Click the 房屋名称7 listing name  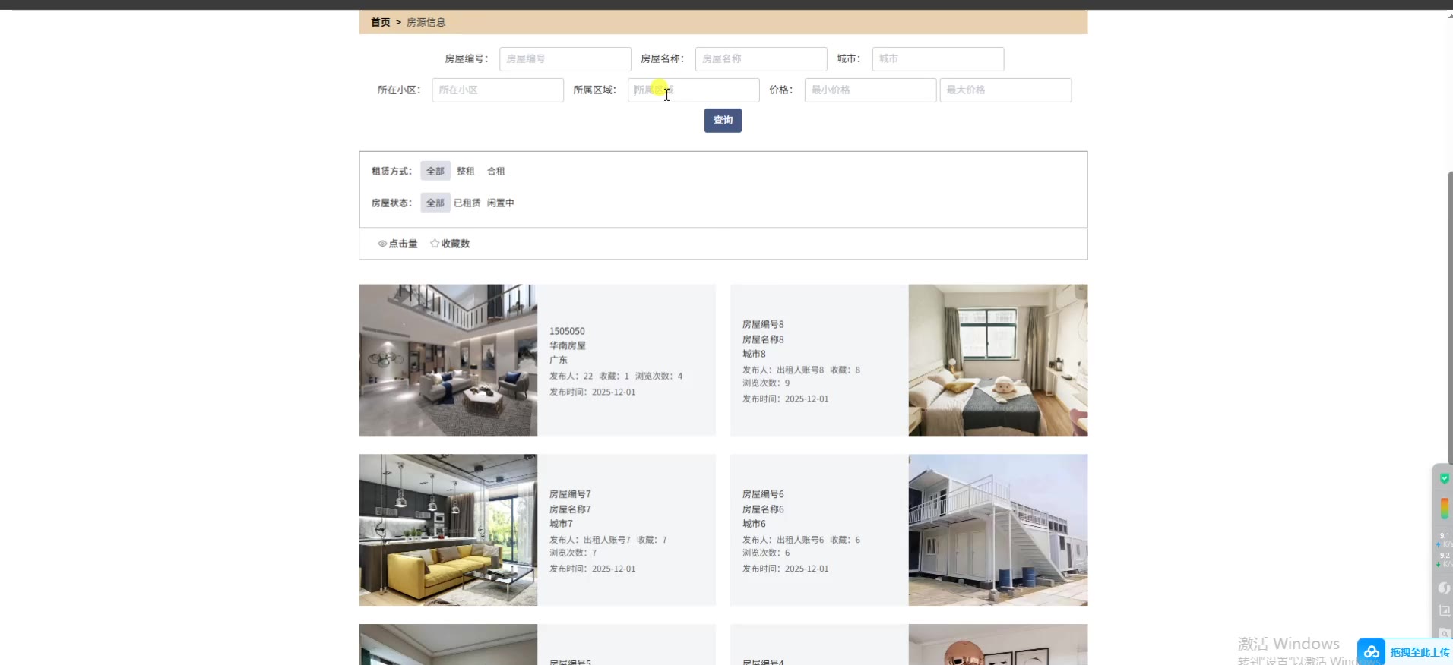point(571,510)
